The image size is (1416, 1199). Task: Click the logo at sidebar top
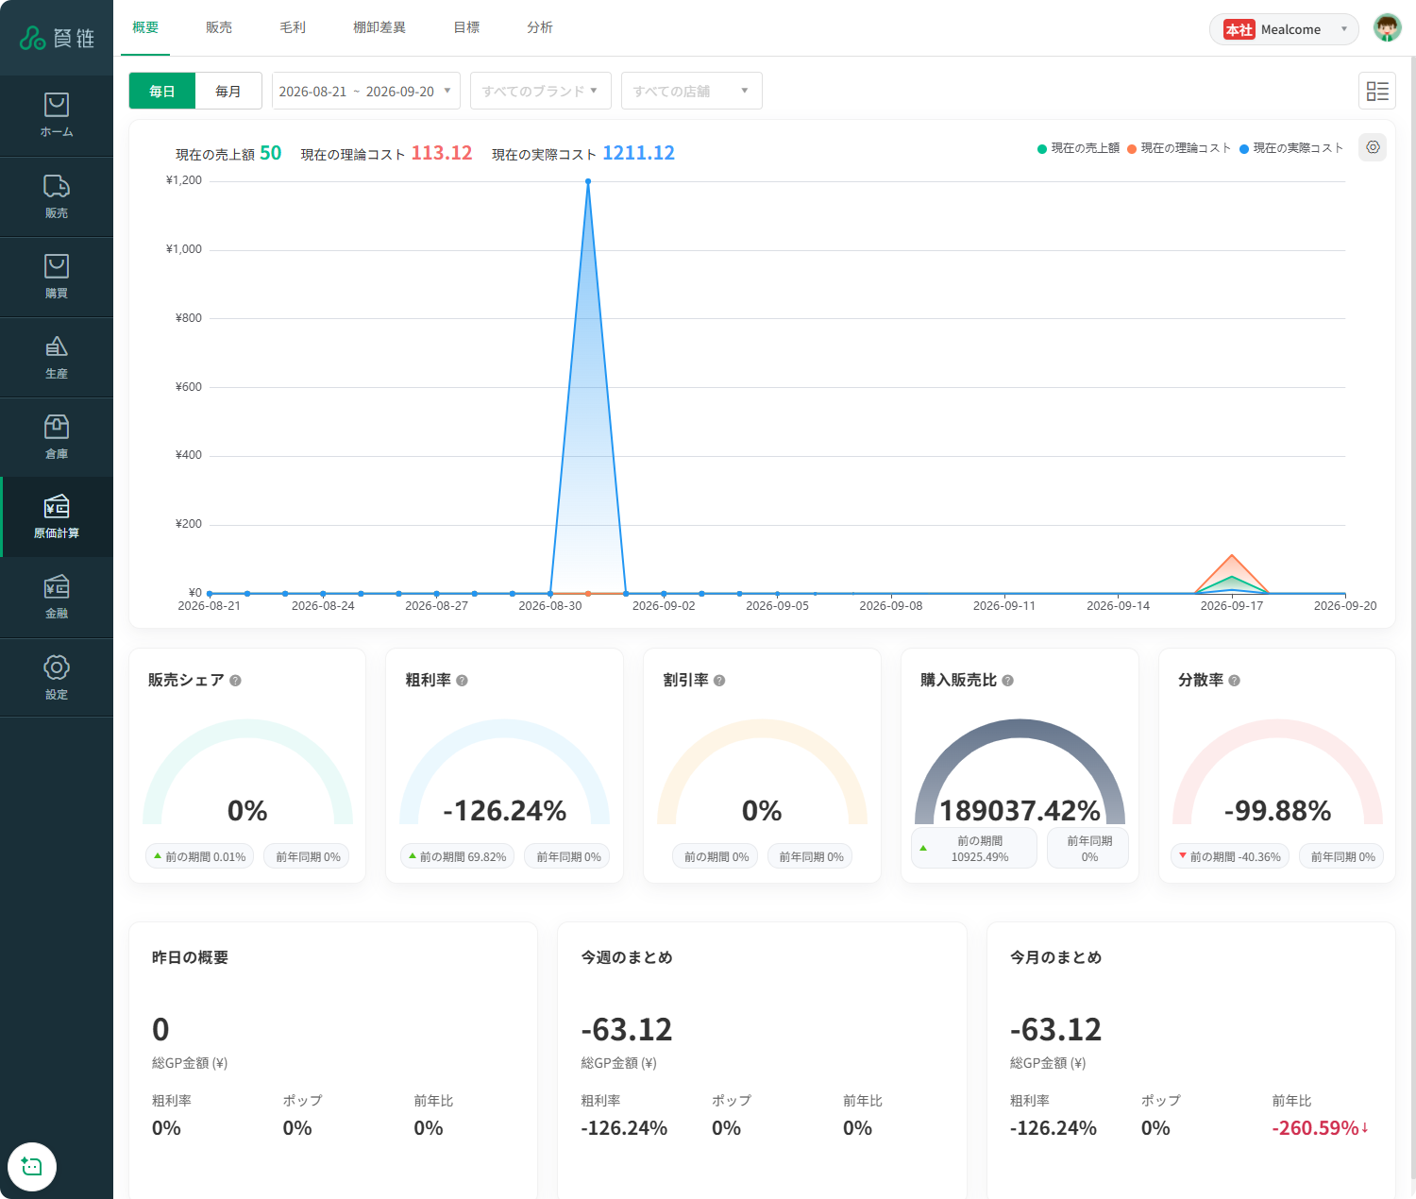coord(57,38)
